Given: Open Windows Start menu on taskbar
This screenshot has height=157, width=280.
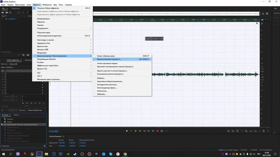Looking at the screenshot, I should click(3, 154).
